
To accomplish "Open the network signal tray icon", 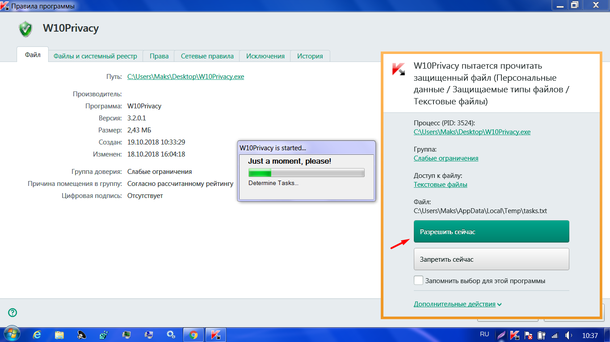I will [x=555, y=335].
